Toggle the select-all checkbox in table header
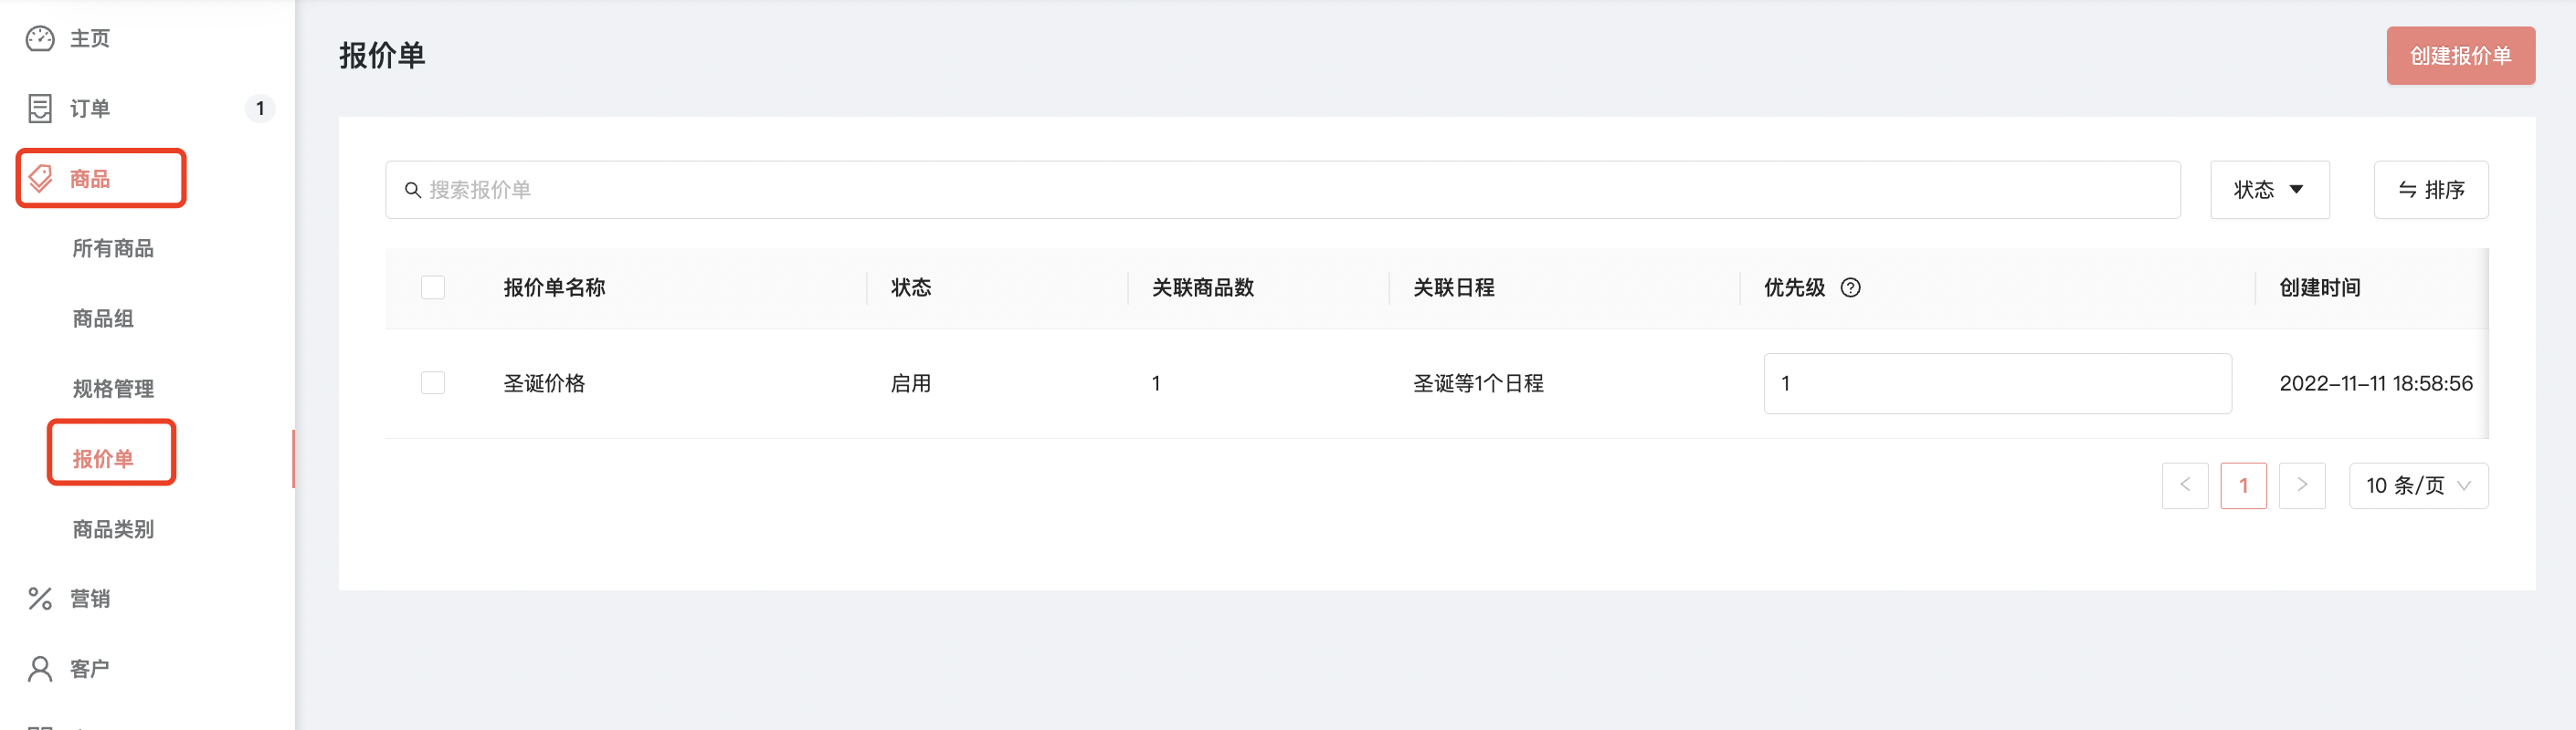 [x=433, y=287]
